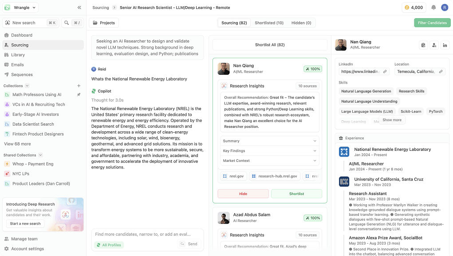
Task: Expand the Market Context section
Action: (x=270, y=160)
